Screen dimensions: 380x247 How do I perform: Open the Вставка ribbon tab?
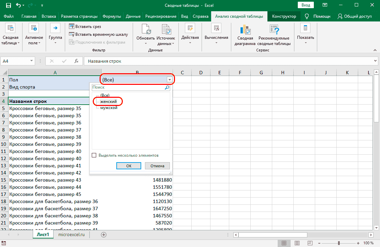pyautogui.click(x=49, y=16)
